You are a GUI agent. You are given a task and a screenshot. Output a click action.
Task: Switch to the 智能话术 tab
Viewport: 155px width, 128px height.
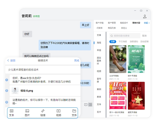click(124, 23)
